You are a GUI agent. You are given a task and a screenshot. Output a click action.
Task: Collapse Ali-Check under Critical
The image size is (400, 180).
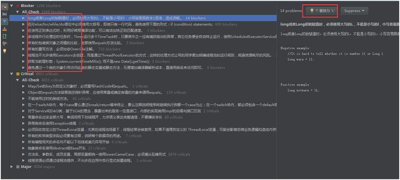(x=17, y=80)
